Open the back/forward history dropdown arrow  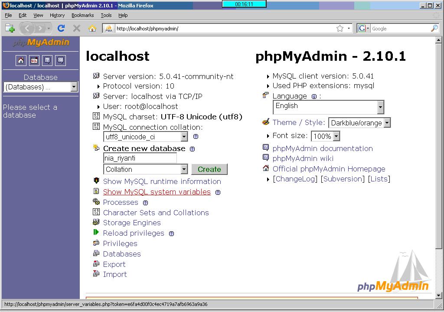pyautogui.click(x=49, y=28)
